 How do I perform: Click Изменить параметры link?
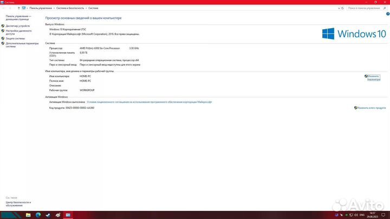pos(374,78)
